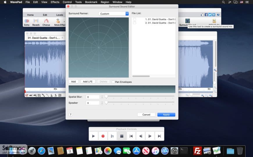This screenshot has width=253, height=157.
Task: Open help from the blue question icon
Action: click(218, 15)
